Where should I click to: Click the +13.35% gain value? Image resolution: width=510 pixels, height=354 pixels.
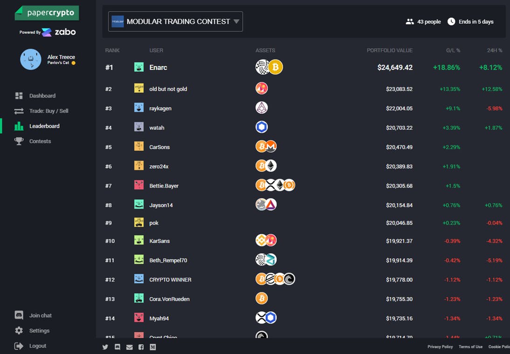(x=450, y=89)
